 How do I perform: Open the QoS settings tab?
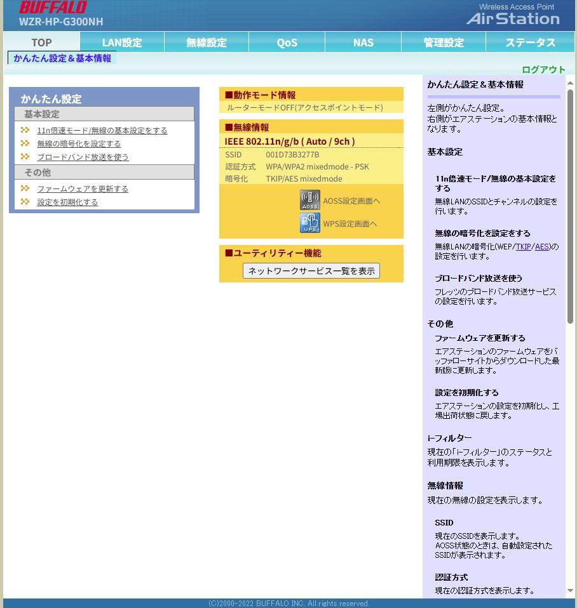[287, 42]
